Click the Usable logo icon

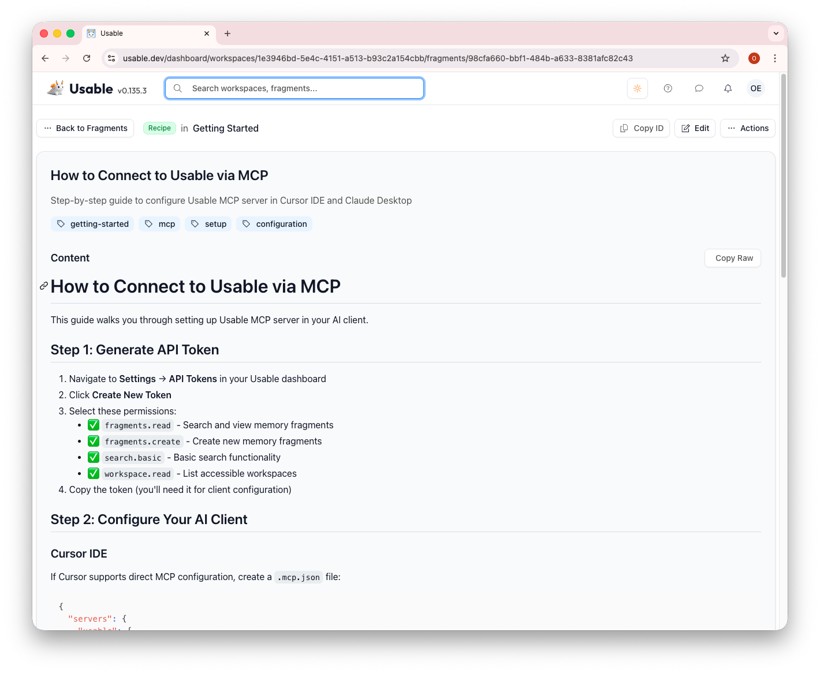click(x=56, y=88)
